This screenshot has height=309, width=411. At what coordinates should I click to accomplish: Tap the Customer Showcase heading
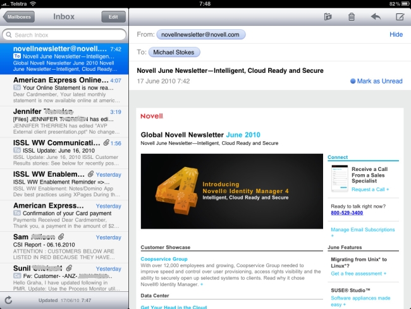[x=166, y=248]
